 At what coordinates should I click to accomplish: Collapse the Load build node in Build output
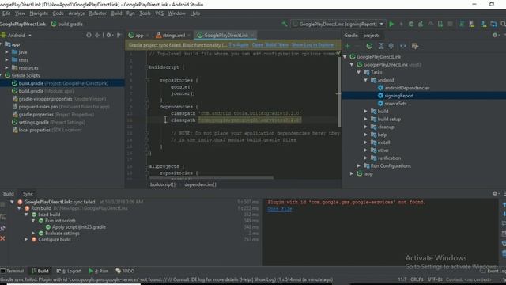pos(26,215)
